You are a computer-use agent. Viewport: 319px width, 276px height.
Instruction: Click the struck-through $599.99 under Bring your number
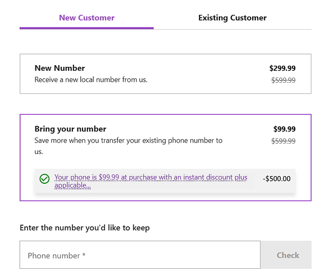coord(283,141)
